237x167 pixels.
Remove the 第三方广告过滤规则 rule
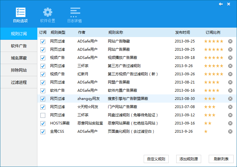tap(230, 66)
